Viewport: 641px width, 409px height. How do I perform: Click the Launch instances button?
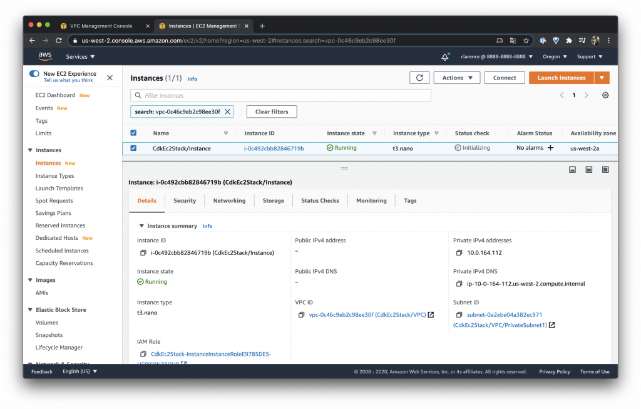coord(562,78)
